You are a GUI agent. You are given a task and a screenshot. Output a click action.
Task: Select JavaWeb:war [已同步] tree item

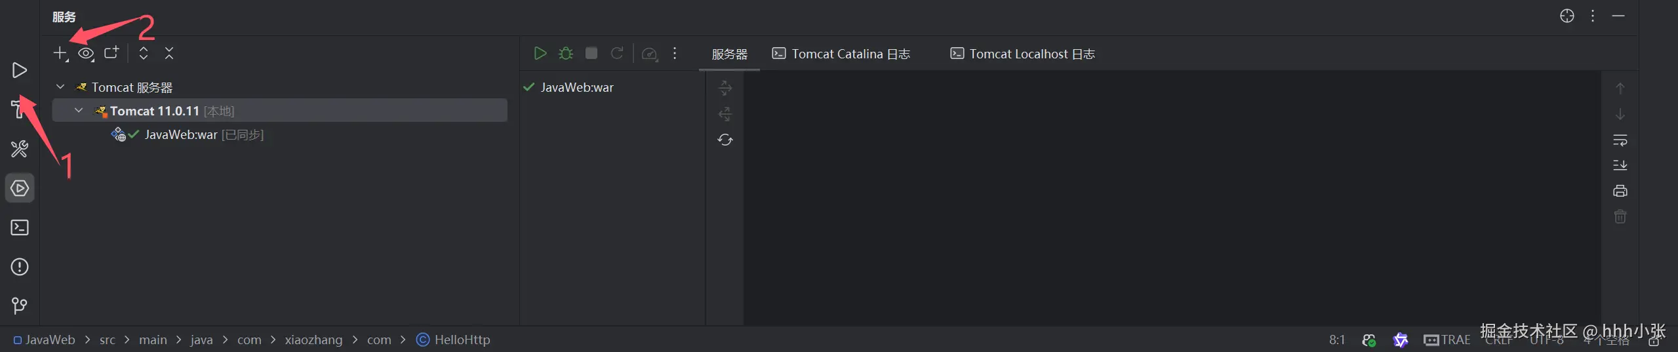tap(180, 135)
